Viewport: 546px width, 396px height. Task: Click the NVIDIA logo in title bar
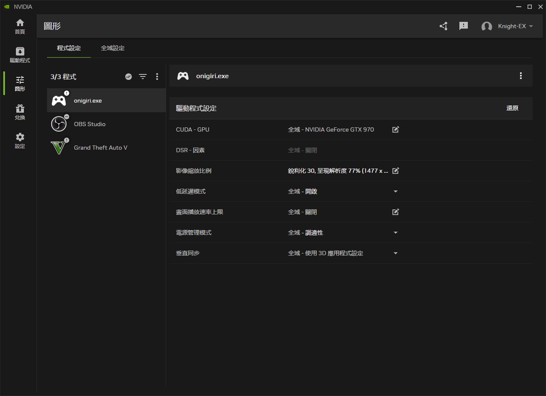tap(6, 6)
